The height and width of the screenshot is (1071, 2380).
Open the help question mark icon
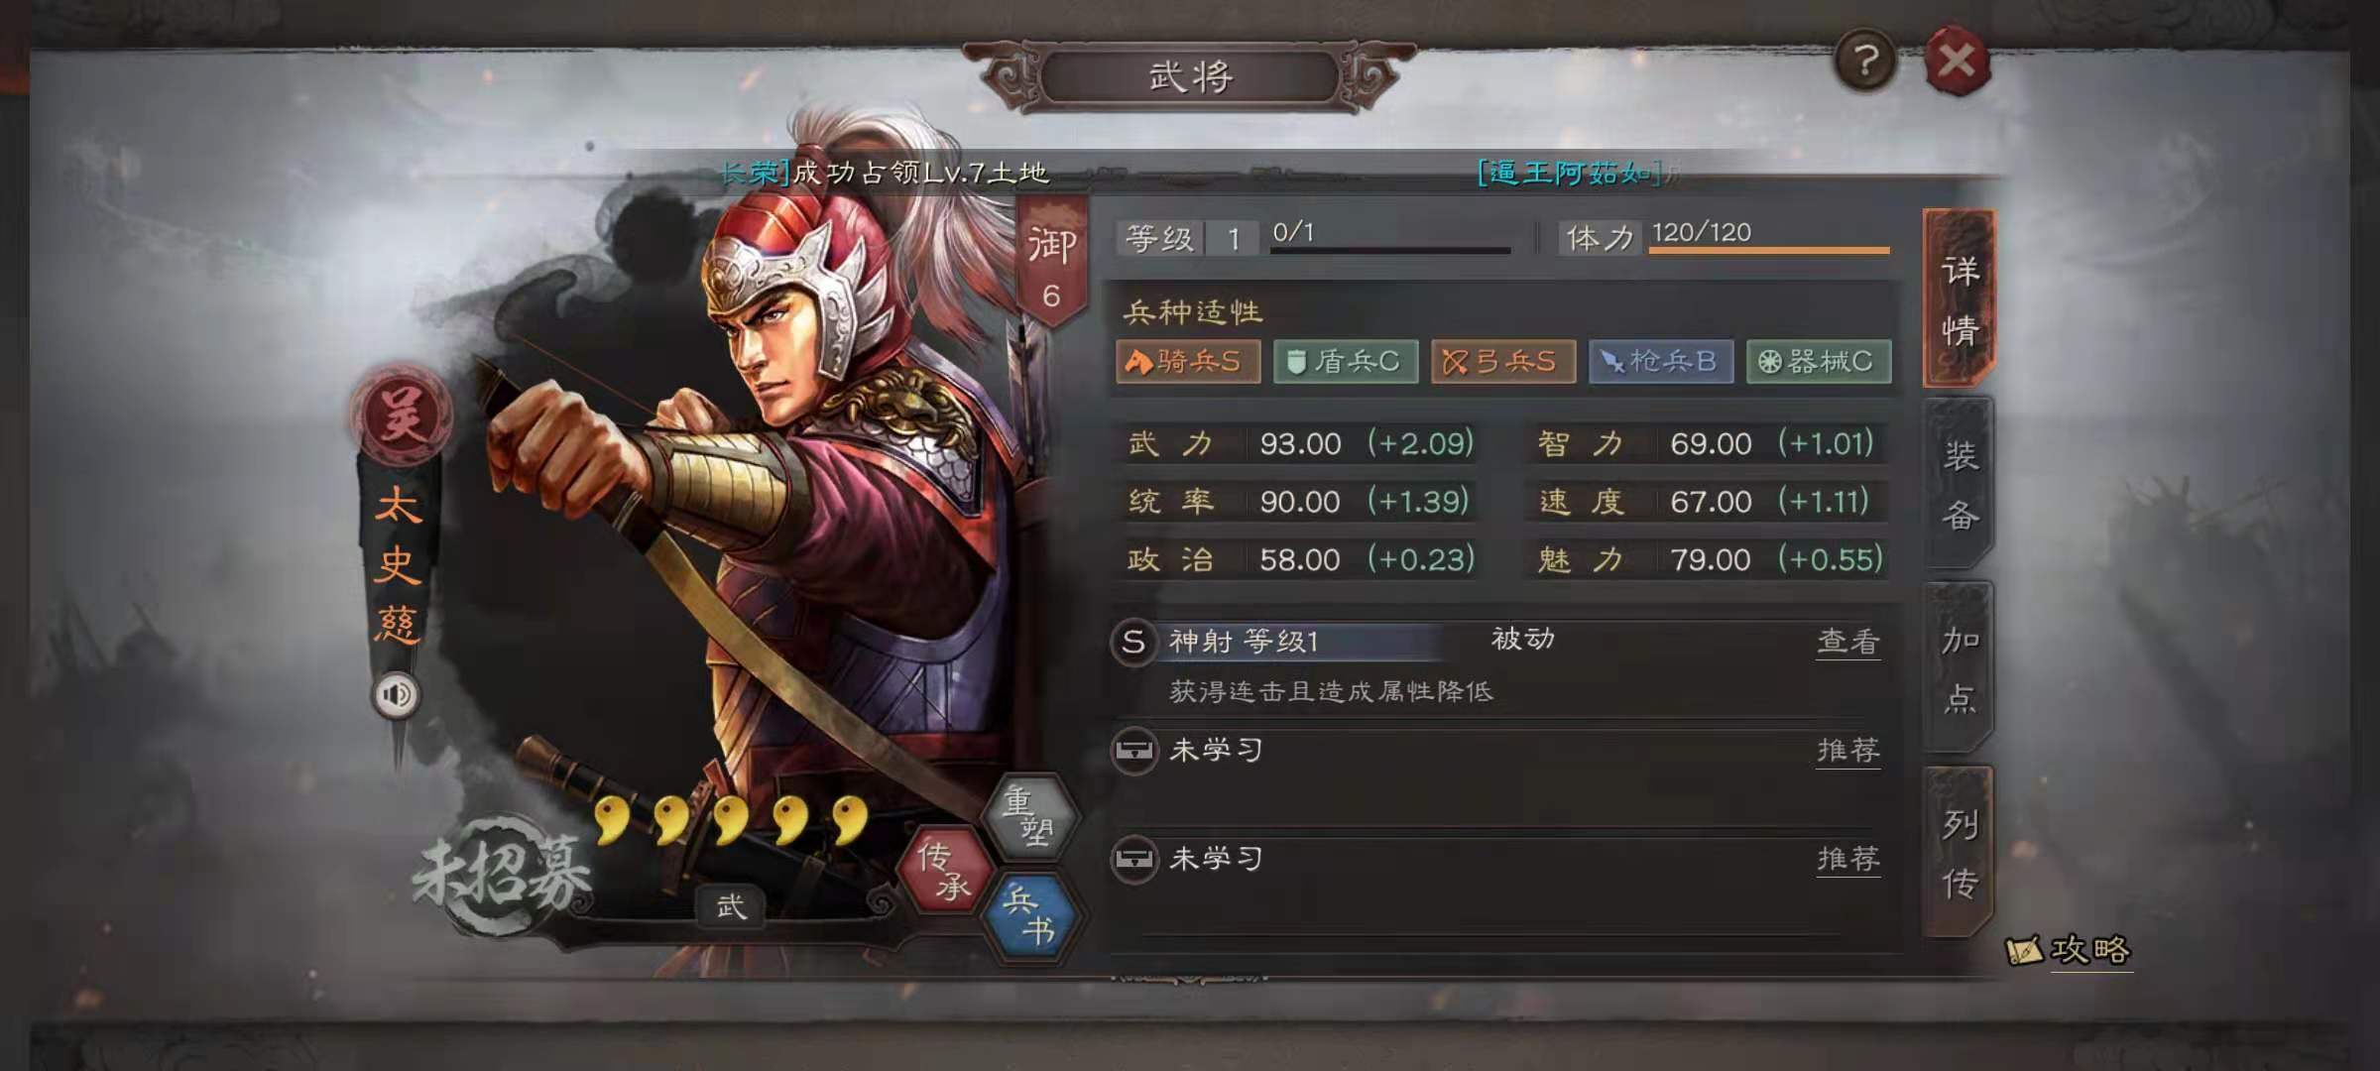coord(1864,61)
